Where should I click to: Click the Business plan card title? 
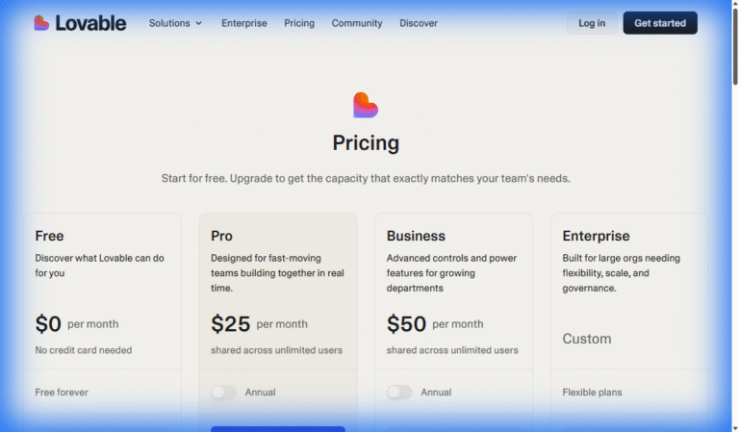coord(416,236)
